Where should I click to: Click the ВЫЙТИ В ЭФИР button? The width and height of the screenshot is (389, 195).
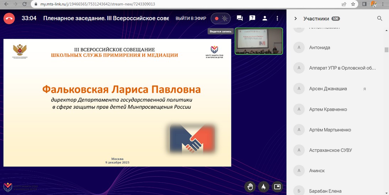191,18
